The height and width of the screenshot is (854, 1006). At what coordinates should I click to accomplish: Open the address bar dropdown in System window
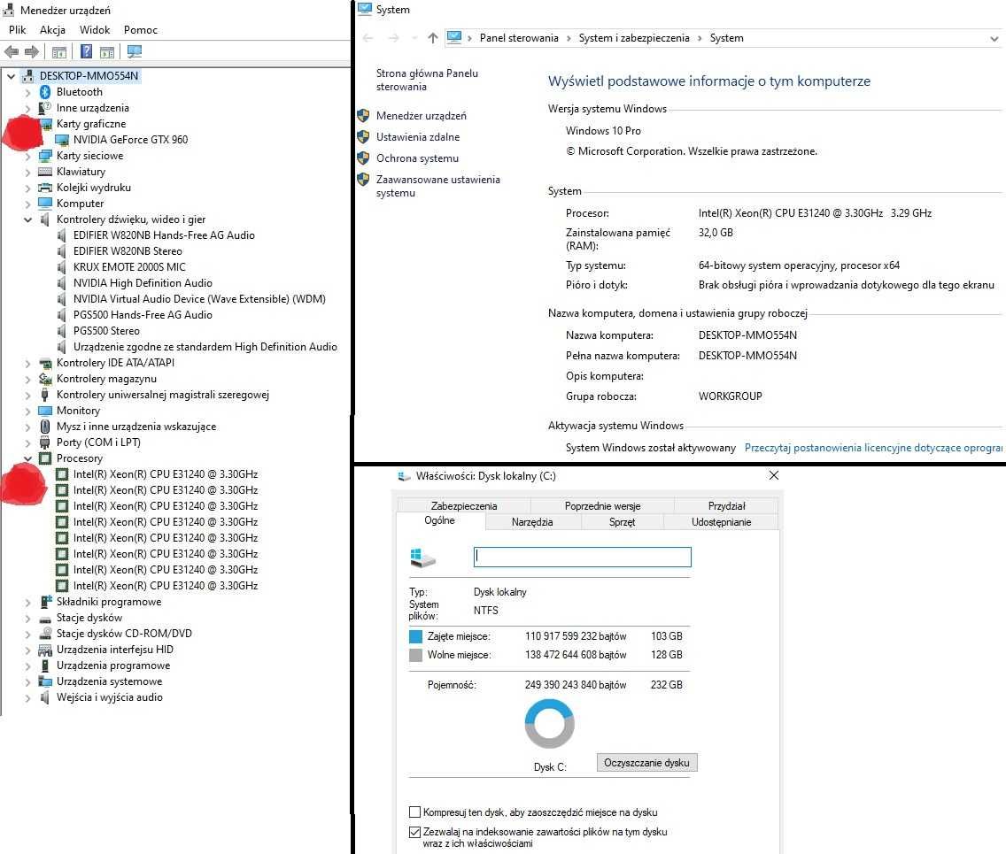(x=994, y=38)
